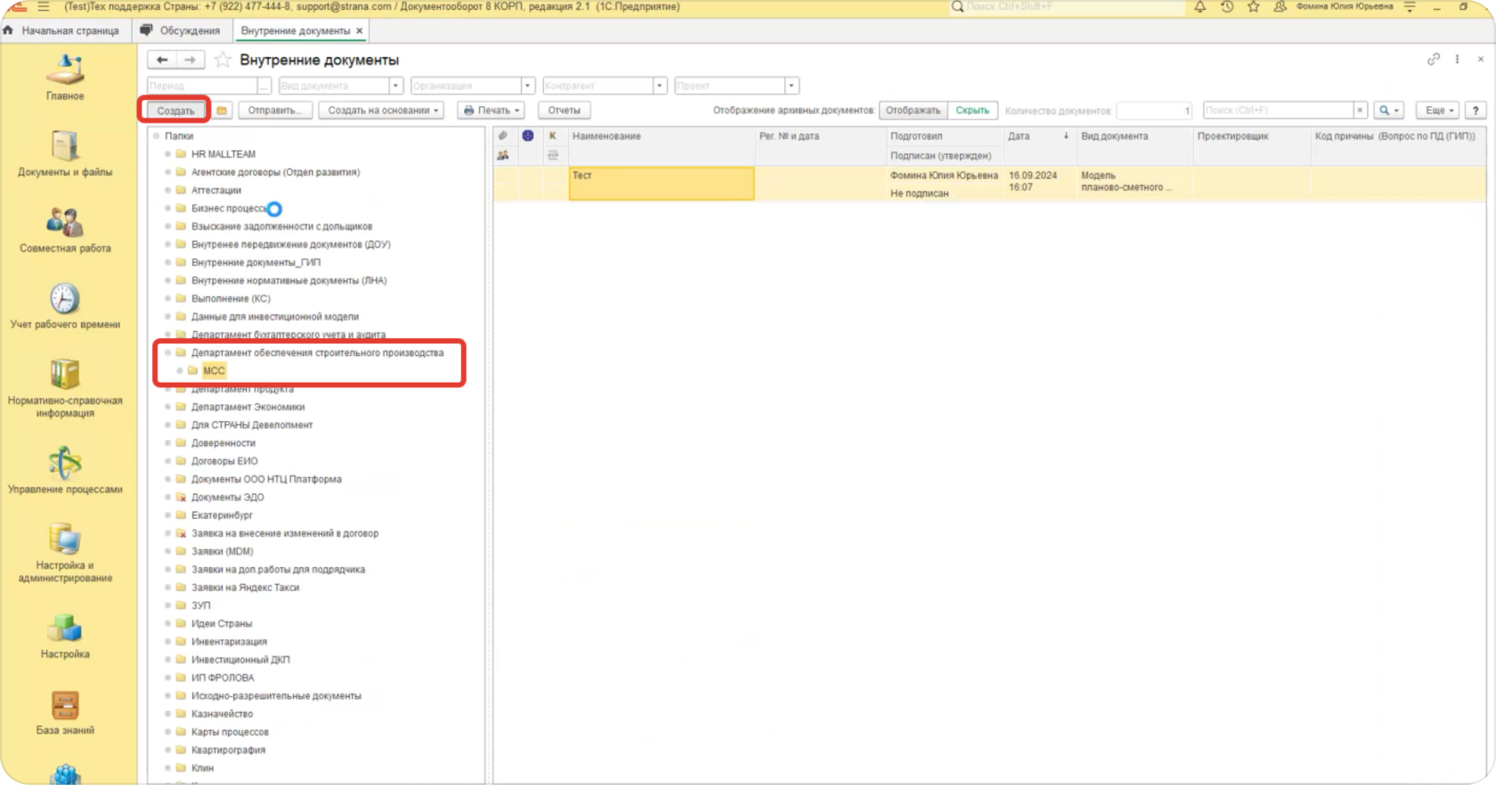Select the Доверенности folder

[224, 443]
